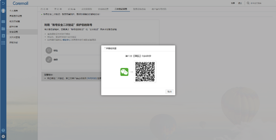Select 个人信息 in the settings menu
276x140 pixels.
(x=14, y=11)
